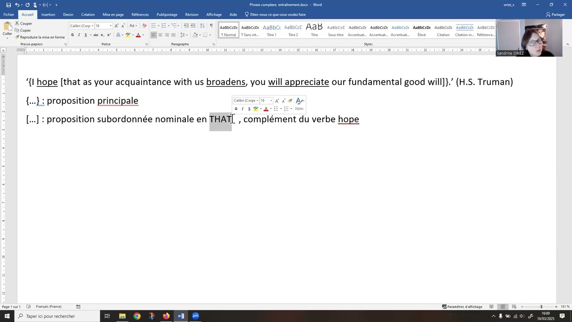572x322 pixels.
Task: Toggle strikethrough (abc) in the ribbon
Action: 96,35
